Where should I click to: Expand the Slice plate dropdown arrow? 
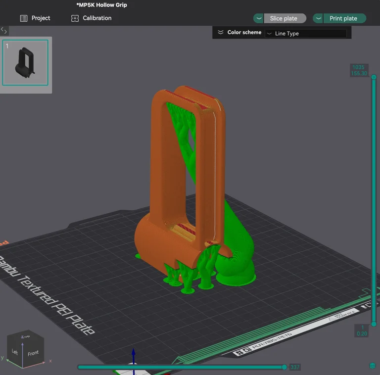[x=258, y=18]
